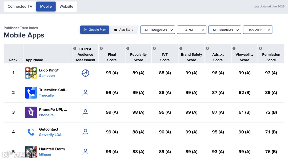Open the All Categories dropdown
The image size is (288, 160).
(x=158, y=30)
